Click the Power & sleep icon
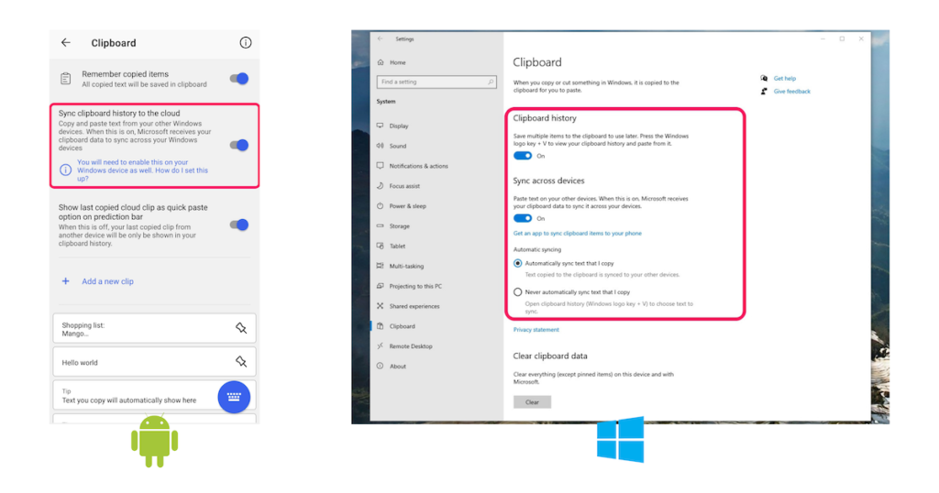 [381, 206]
